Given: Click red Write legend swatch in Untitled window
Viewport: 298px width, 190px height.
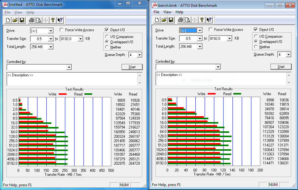Looking at the screenshot, I should tap(62, 94).
